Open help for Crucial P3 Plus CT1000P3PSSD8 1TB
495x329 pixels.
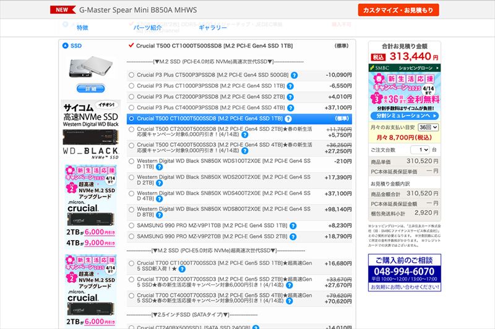[x=290, y=86]
